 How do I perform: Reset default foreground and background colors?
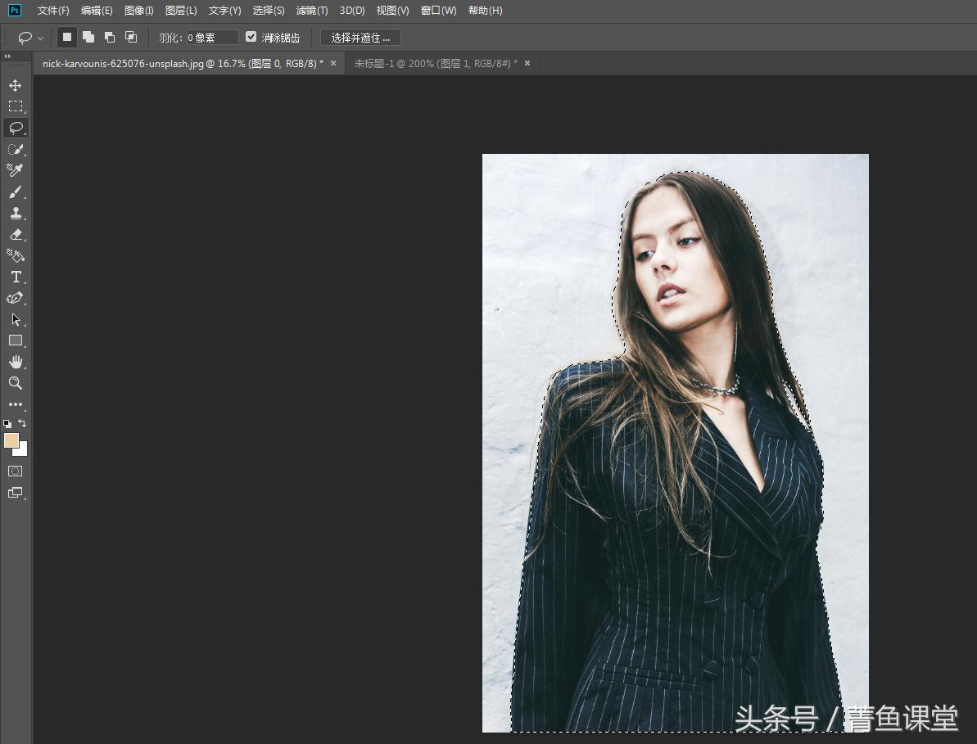[7, 423]
